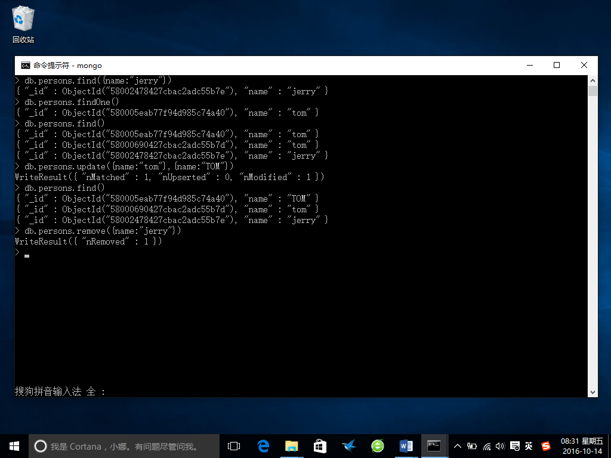Maximize the mongo command prompt window
This screenshot has height=458, width=611.
coord(557,66)
